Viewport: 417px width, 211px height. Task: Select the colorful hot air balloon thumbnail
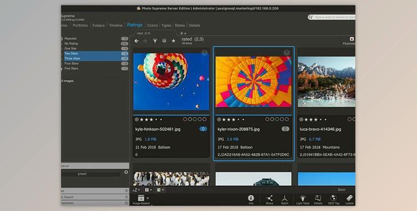pos(171,82)
